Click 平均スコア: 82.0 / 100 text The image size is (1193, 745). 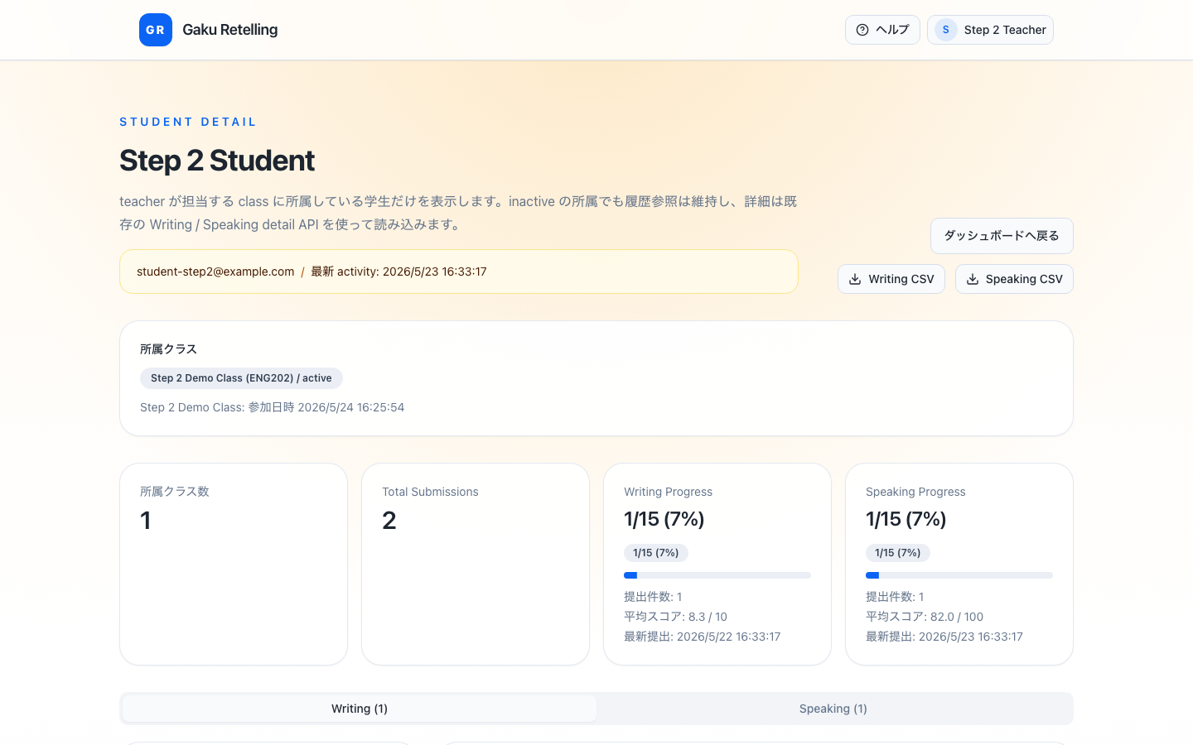point(925,617)
